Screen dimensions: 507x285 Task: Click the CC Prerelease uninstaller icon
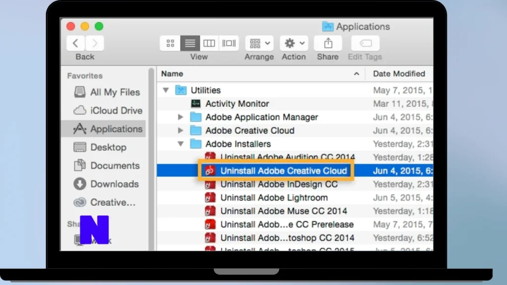[x=210, y=224]
